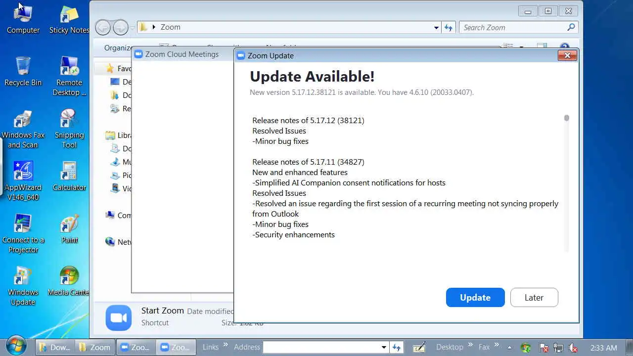Click the Windows security shield tray icon
The image size is (633, 356).
click(526, 348)
